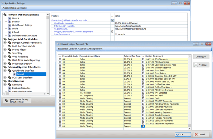
Task: Expand the Web Reporting node
Action: [5, 57]
